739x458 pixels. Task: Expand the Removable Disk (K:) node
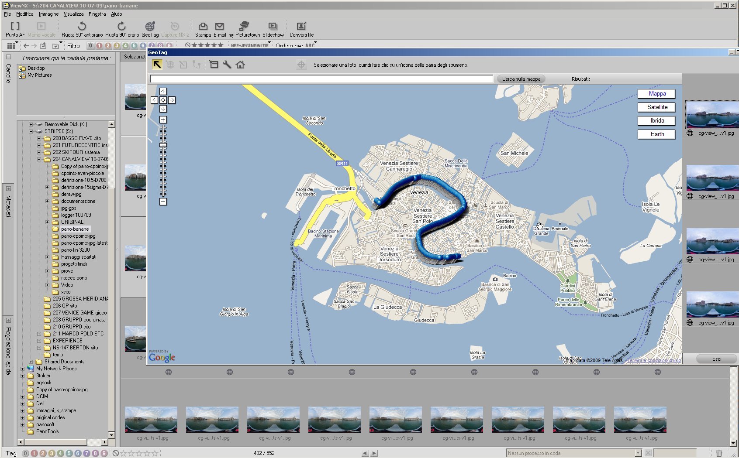[31, 124]
